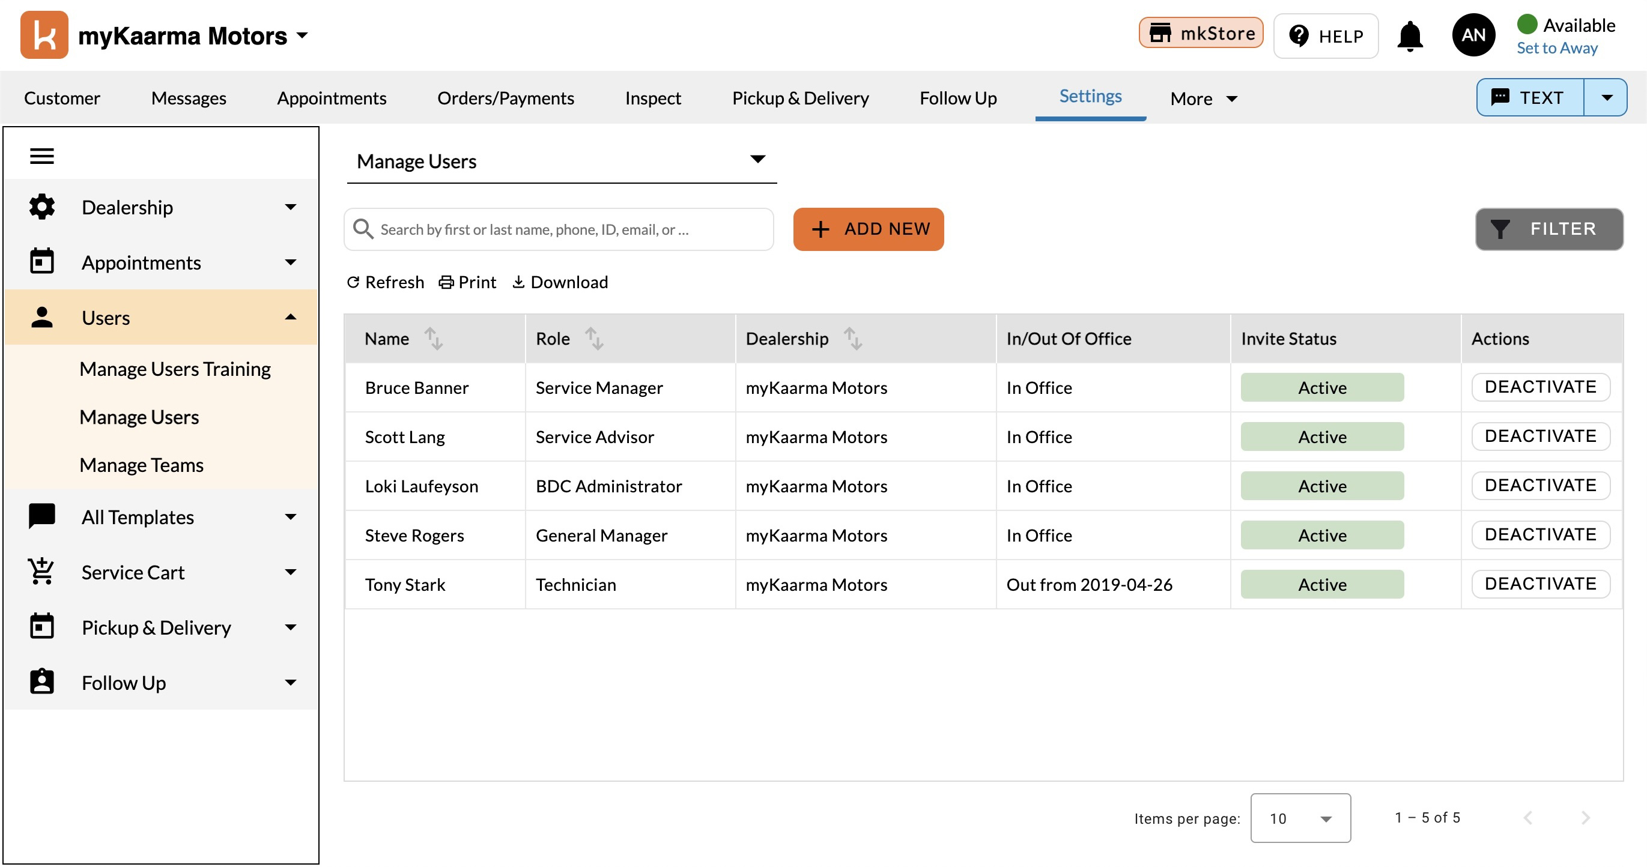
Task: Click the Appointments calendar icon in sidebar
Action: 42,261
